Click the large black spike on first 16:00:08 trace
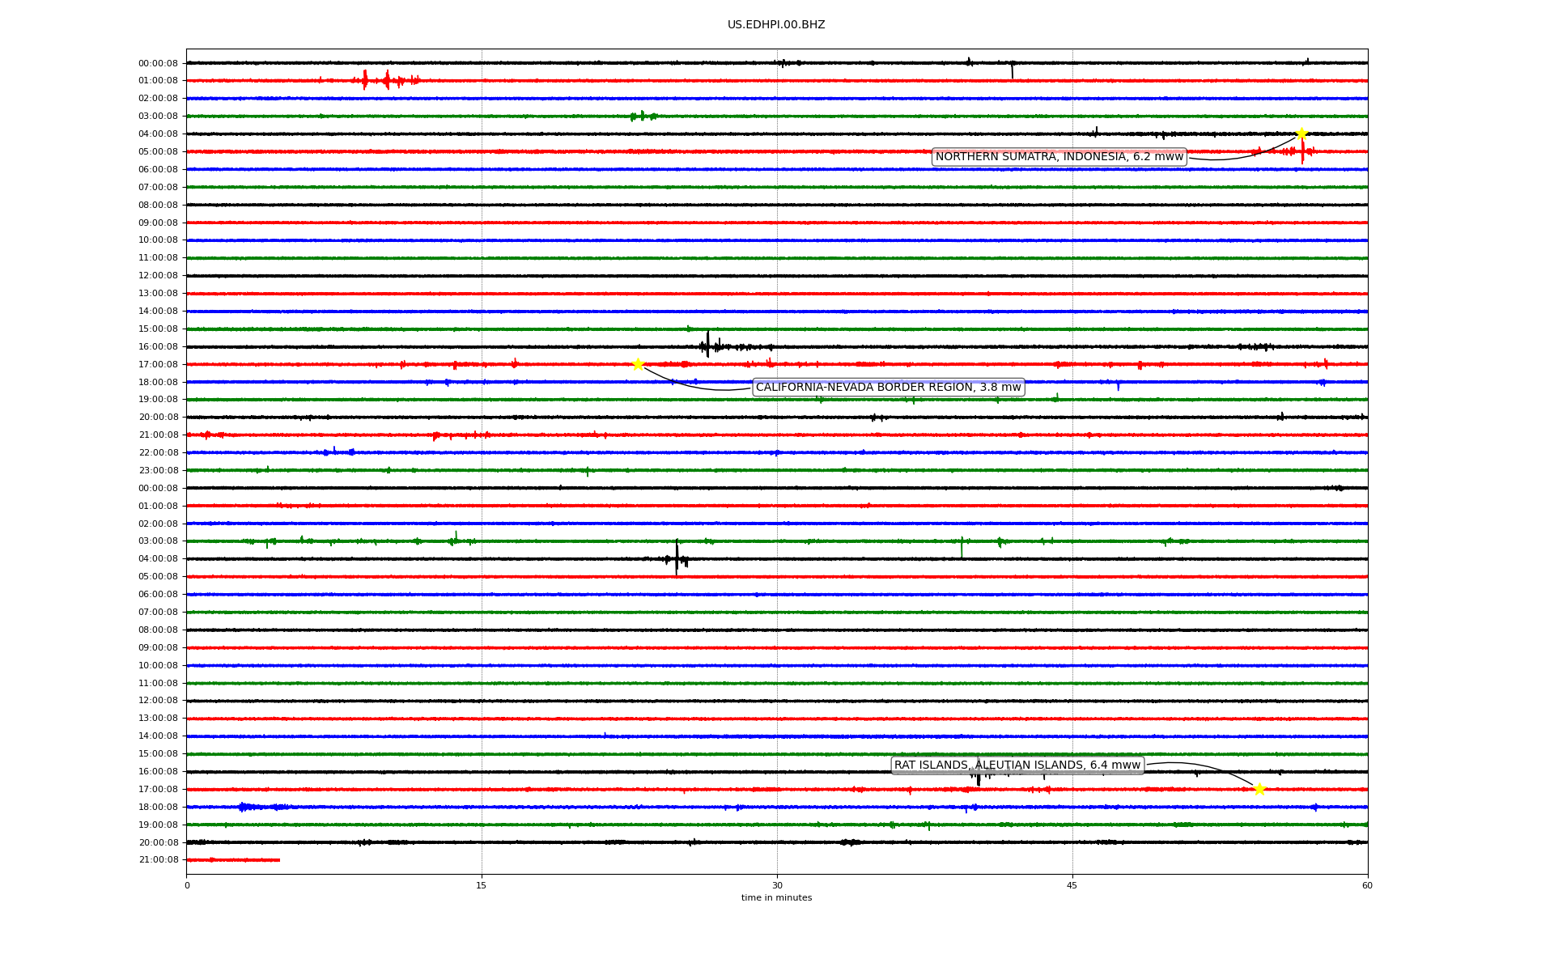The height and width of the screenshot is (971, 1554). click(x=707, y=345)
